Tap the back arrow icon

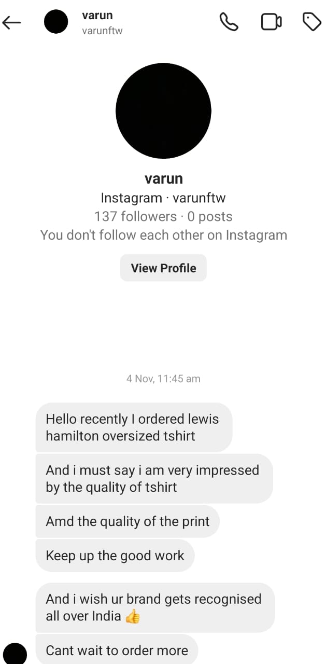coord(11,22)
